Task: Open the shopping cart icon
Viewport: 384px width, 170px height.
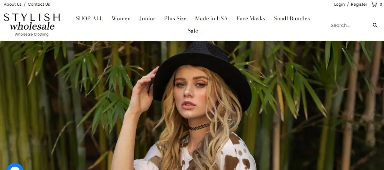Action: point(374,4)
